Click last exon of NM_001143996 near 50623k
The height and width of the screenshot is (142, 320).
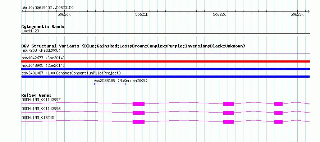click(x=278, y=113)
